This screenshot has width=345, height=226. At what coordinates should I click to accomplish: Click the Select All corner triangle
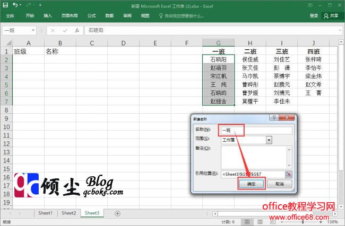8,42
